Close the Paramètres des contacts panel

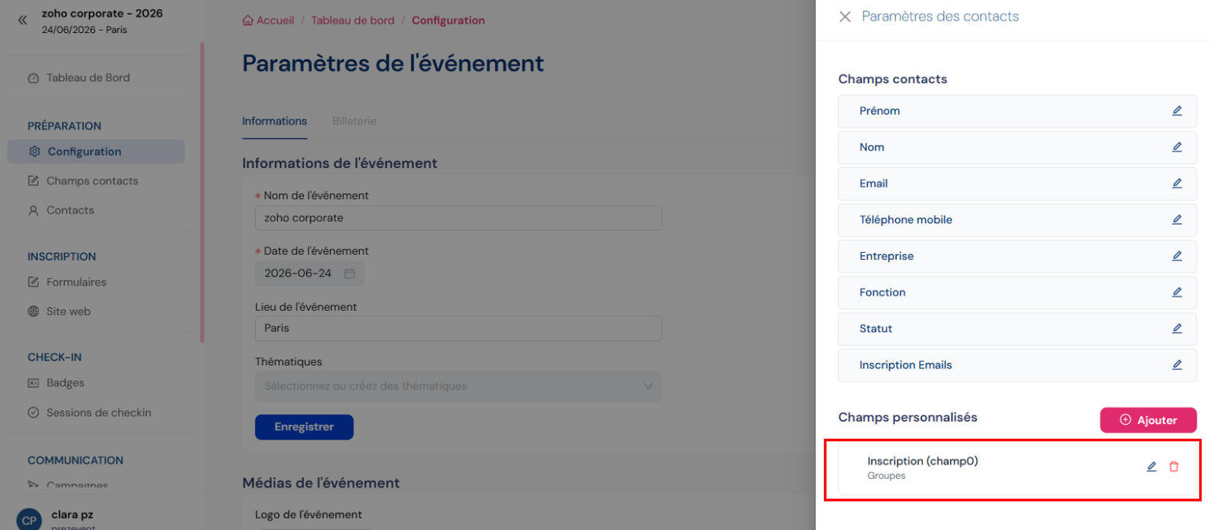[x=845, y=16]
